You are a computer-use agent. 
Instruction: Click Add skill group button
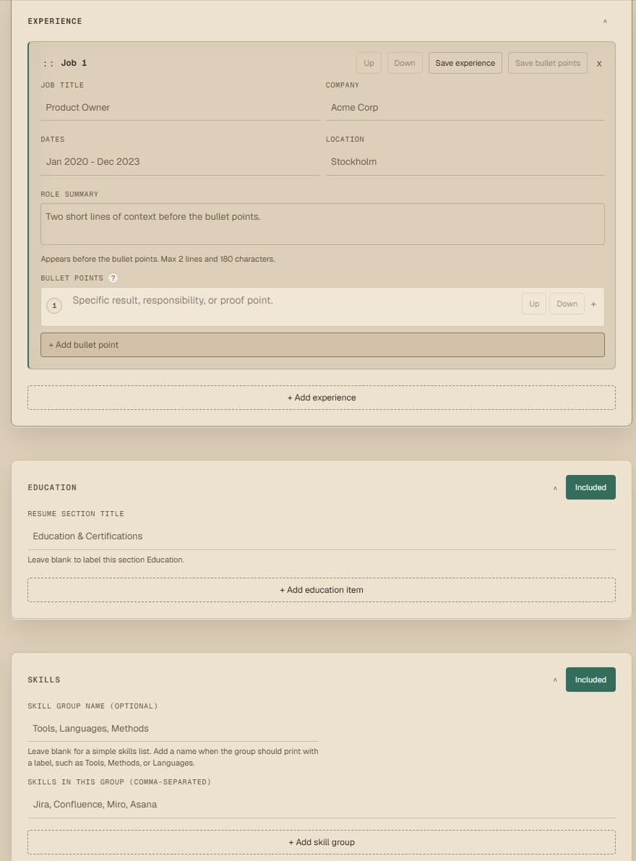[322, 841]
